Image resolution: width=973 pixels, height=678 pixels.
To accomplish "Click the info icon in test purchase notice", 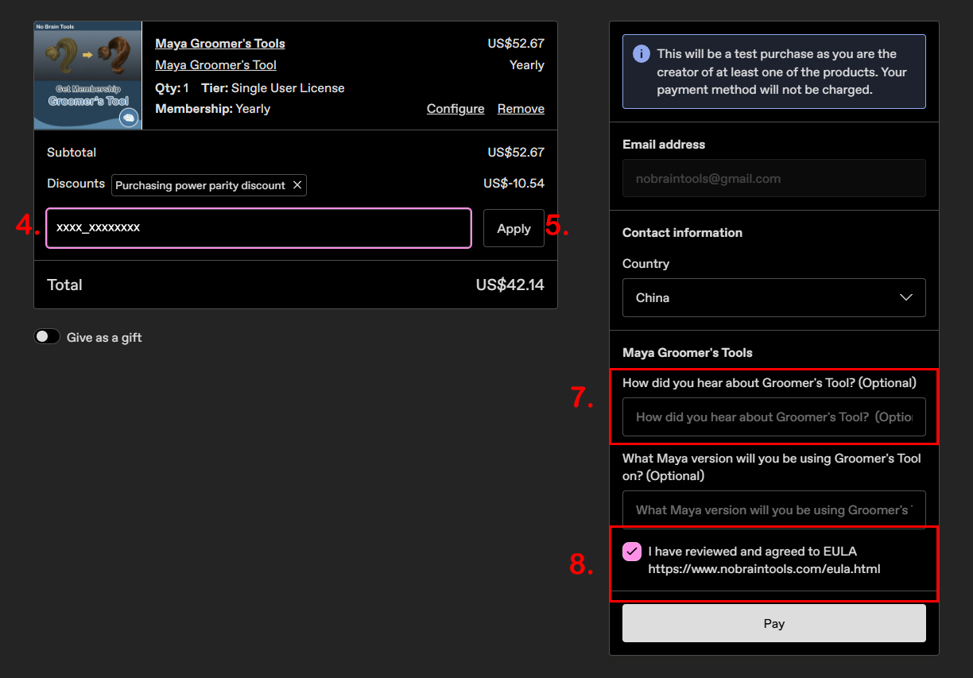I will [x=641, y=54].
